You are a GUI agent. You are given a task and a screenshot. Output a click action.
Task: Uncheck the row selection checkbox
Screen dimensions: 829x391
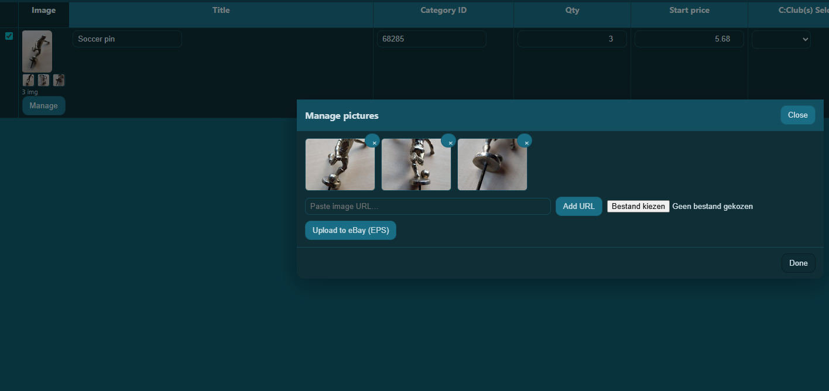tap(9, 36)
